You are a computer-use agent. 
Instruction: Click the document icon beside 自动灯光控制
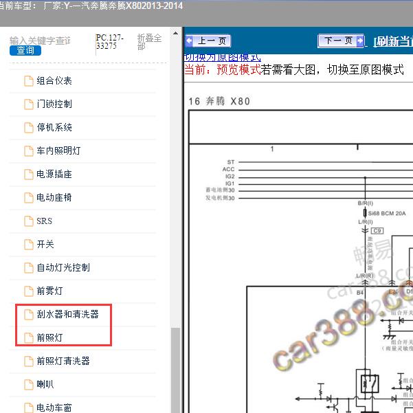[x=29, y=268]
